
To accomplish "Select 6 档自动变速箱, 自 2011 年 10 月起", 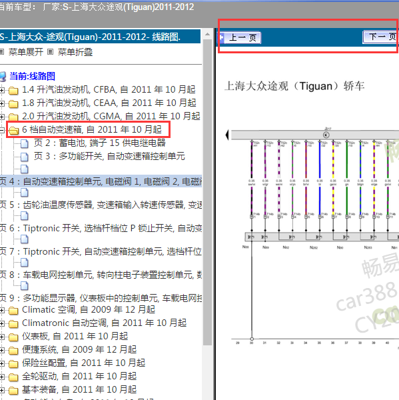I will coord(92,129).
